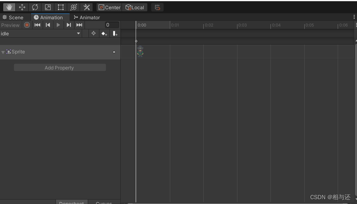Select the Scale tool
This screenshot has width=357, height=204.
[48, 7]
